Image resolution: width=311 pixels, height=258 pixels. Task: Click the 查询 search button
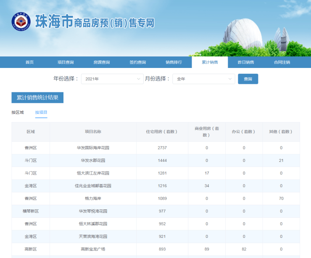point(248,79)
